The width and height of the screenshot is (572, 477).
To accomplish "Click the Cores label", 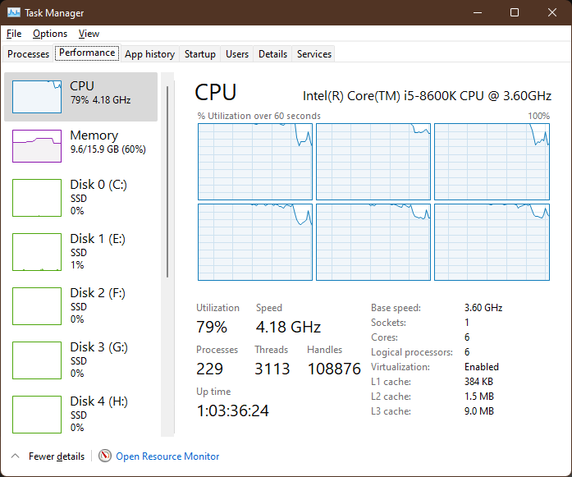I will [x=385, y=337].
